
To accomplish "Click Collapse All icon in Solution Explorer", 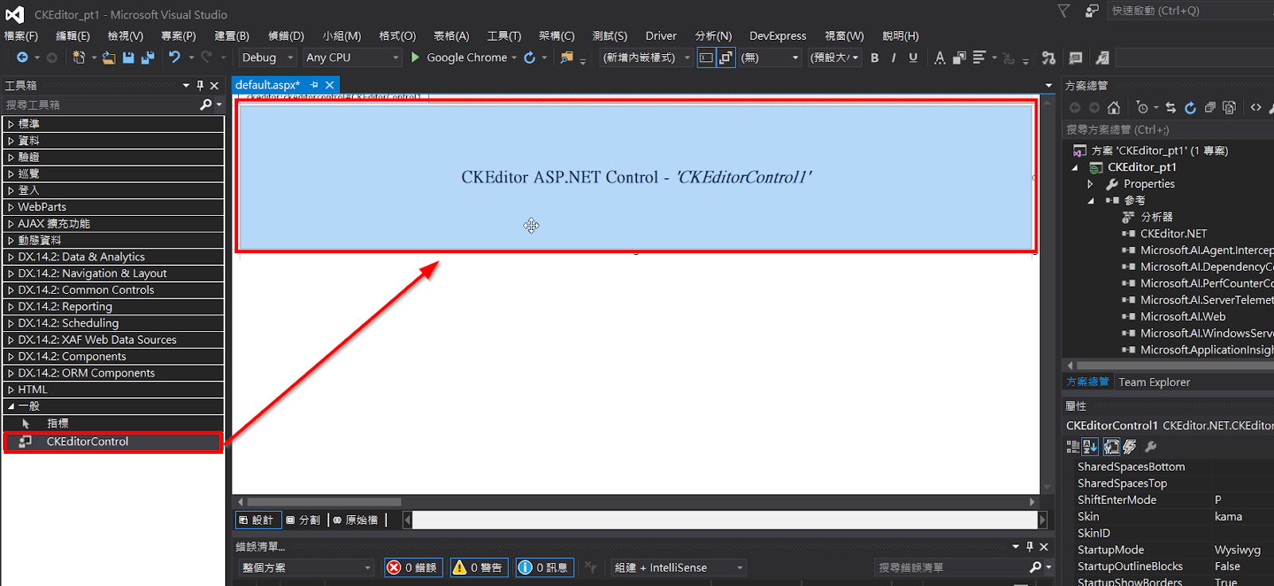I will click(x=1210, y=107).
